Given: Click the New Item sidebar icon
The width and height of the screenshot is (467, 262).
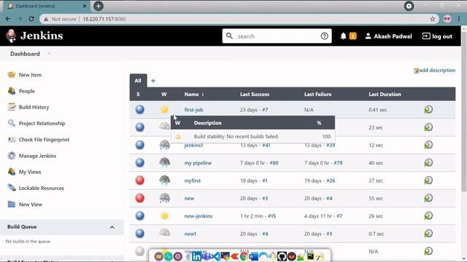Looking at the screenshot, I should 12,74.
